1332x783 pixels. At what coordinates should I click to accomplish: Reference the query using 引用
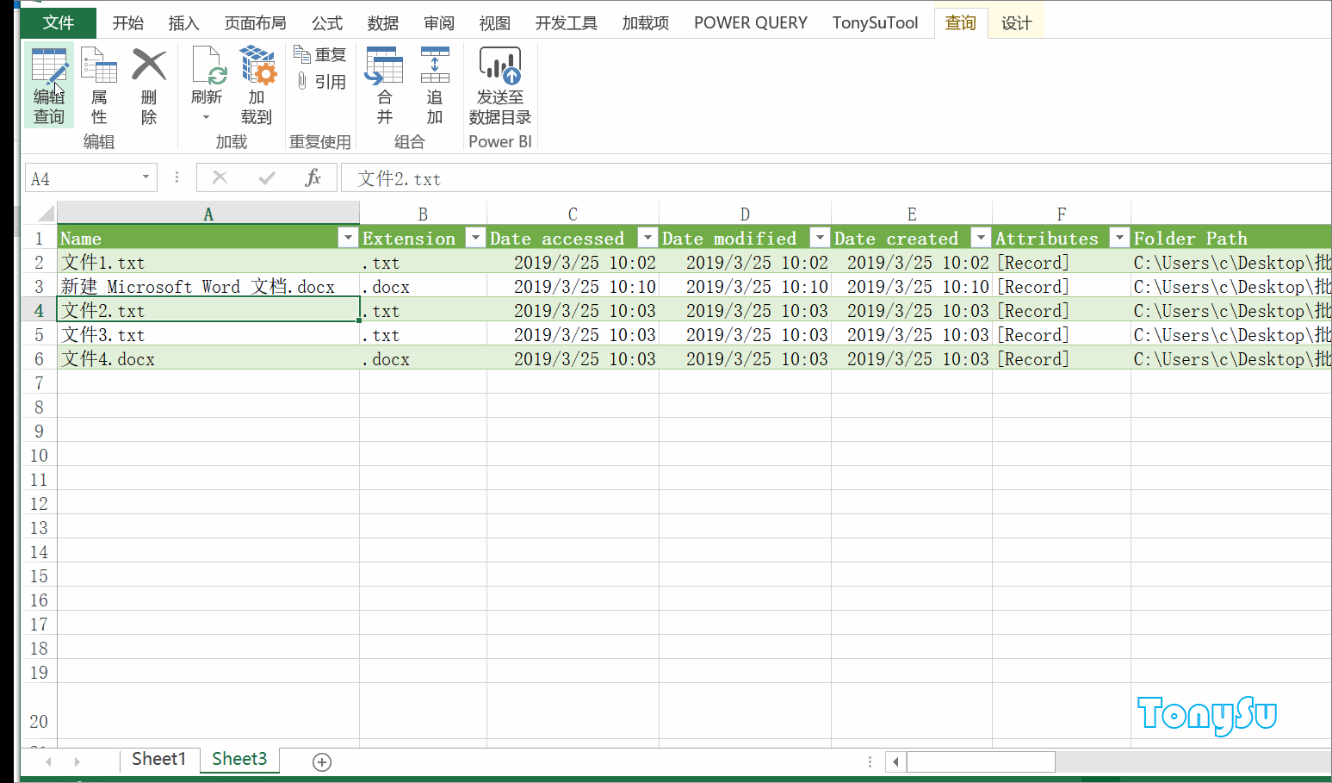(x=319, y=82)
